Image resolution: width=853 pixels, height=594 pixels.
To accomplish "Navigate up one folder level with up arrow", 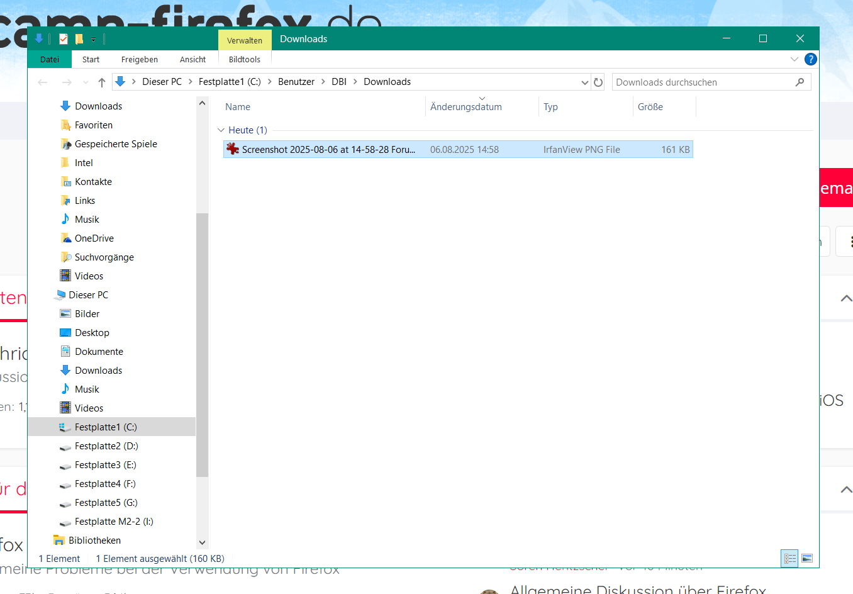I will tap(102, 82).
